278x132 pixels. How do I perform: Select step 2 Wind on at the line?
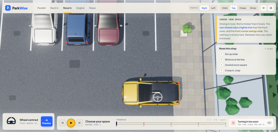[x=246, y=60]
